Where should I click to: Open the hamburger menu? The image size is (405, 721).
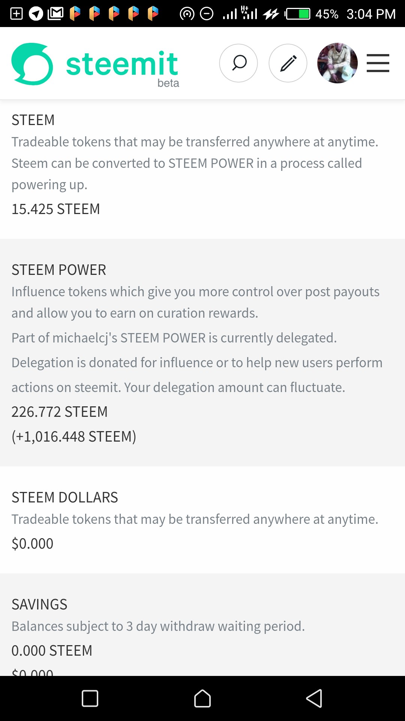point(378,63)
